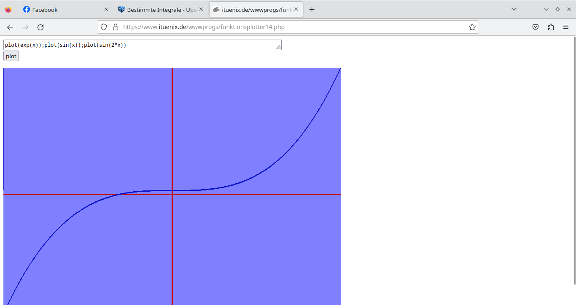
Task: Click the forward navigation arrow
Action: pos(25,27)
